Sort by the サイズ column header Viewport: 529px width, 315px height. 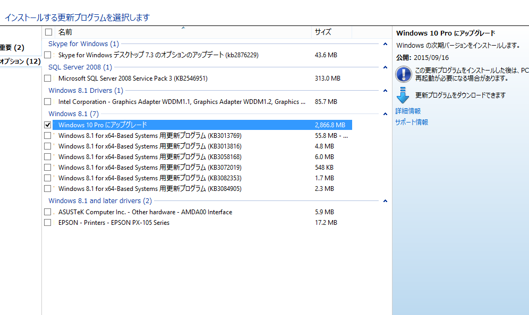tap(331, 32)
